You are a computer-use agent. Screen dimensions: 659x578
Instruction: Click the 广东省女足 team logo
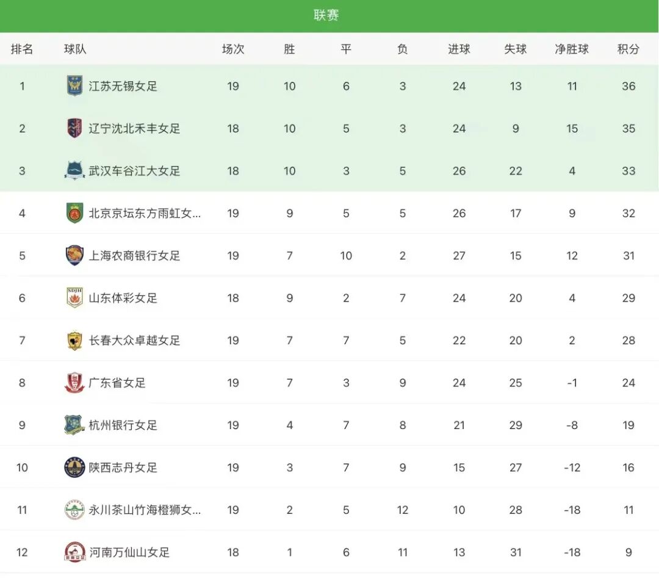pyautogui.click(x=75, y=383)
